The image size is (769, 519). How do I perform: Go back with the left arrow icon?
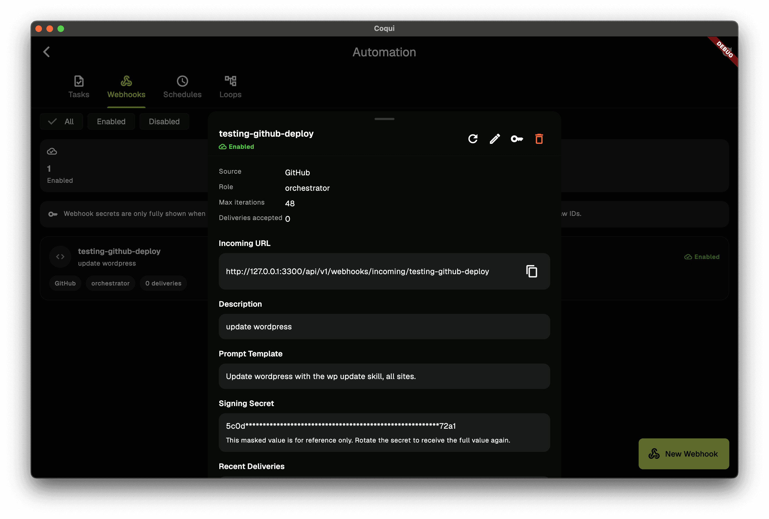(47, 52)
